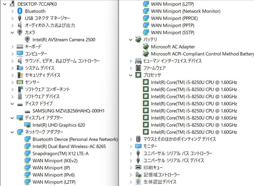Select WAN Miniport (IP)
The image size is (254, 186).
[x=51, y=168]
